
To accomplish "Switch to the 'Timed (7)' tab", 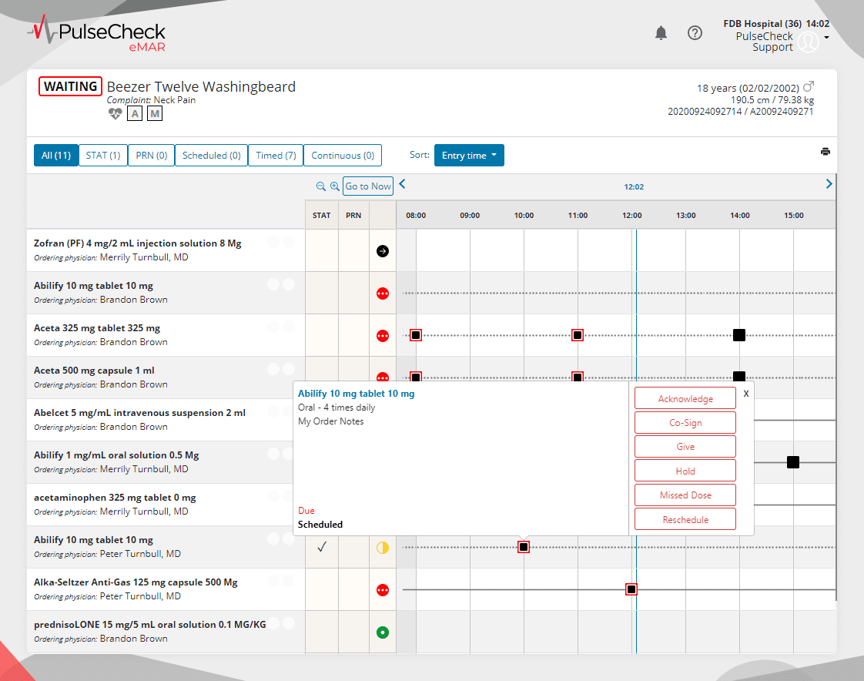I will pyautogui.click(x=275, y=155).
